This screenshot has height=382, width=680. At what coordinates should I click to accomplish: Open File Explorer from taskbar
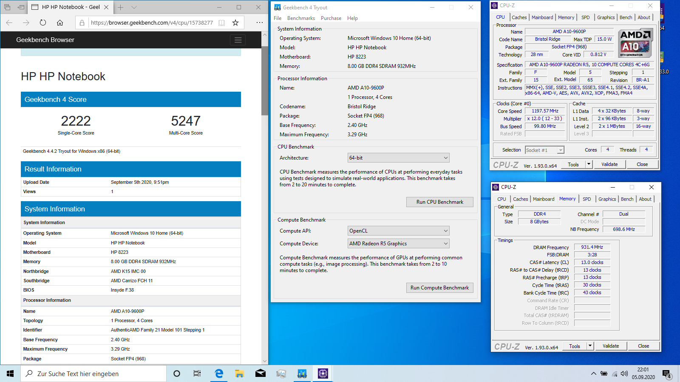point(240,374)
